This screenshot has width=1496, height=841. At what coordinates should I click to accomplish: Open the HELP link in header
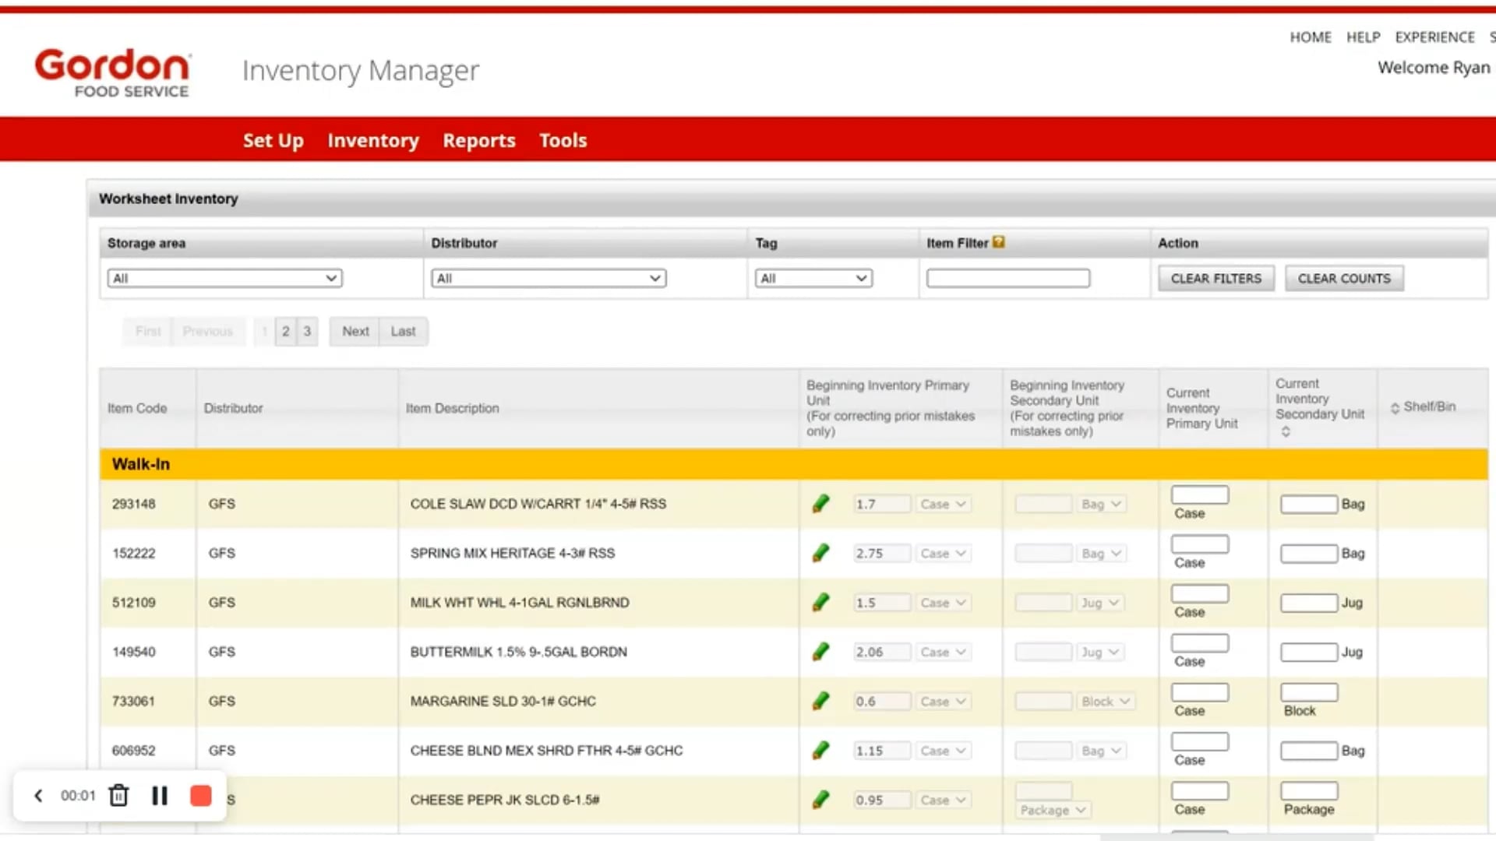pyautogui.click(x=1363, y=37)
